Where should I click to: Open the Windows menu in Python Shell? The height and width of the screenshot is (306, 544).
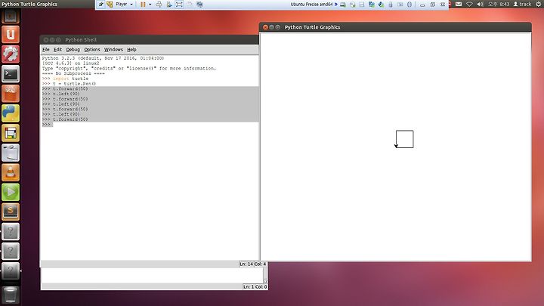tap(113, 50)
